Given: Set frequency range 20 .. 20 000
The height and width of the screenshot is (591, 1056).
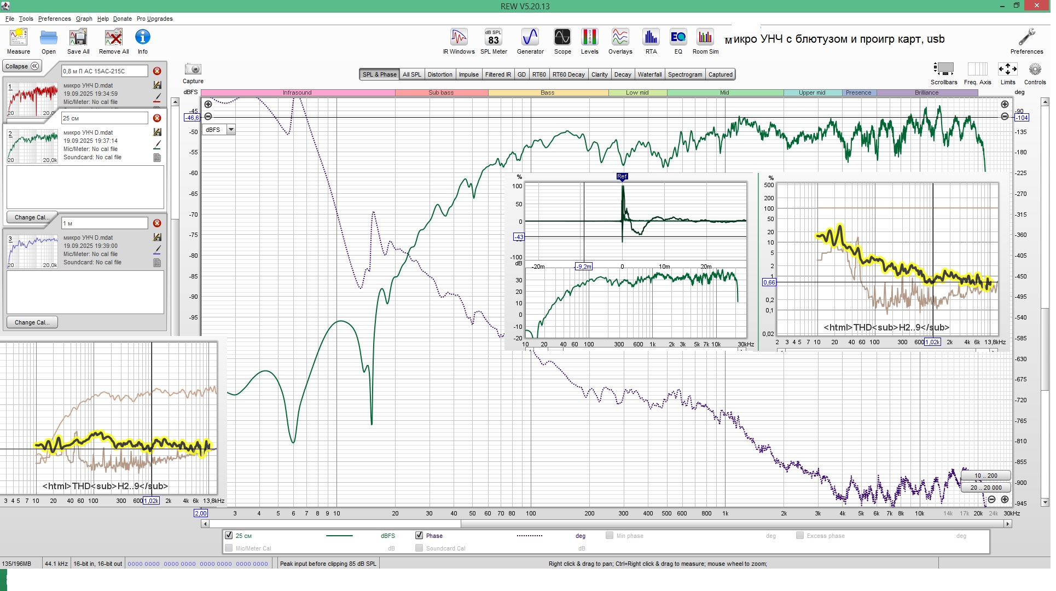Looking at the screenshot, I should [x=986, y=488].
